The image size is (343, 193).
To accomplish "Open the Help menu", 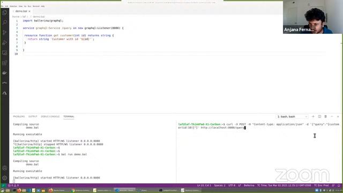I will click(43, 6).
